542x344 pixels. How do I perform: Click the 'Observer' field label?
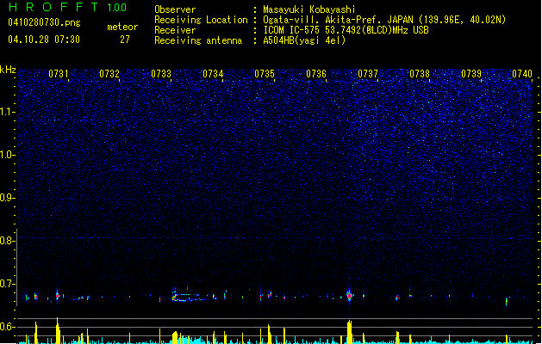tap(175, 9)
